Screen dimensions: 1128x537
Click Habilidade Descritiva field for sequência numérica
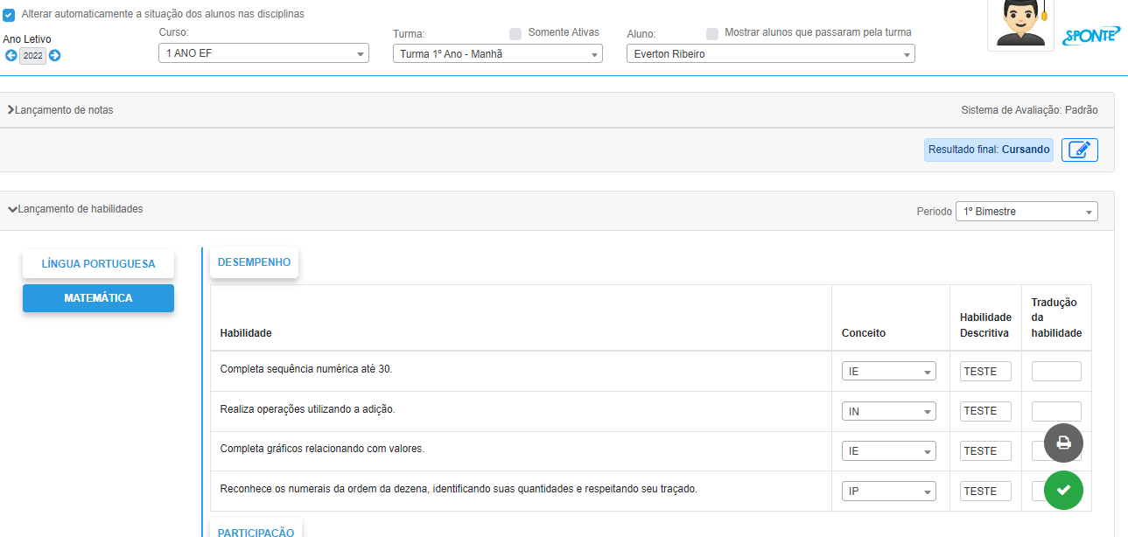pyautogui.click(x=985, y=371)
